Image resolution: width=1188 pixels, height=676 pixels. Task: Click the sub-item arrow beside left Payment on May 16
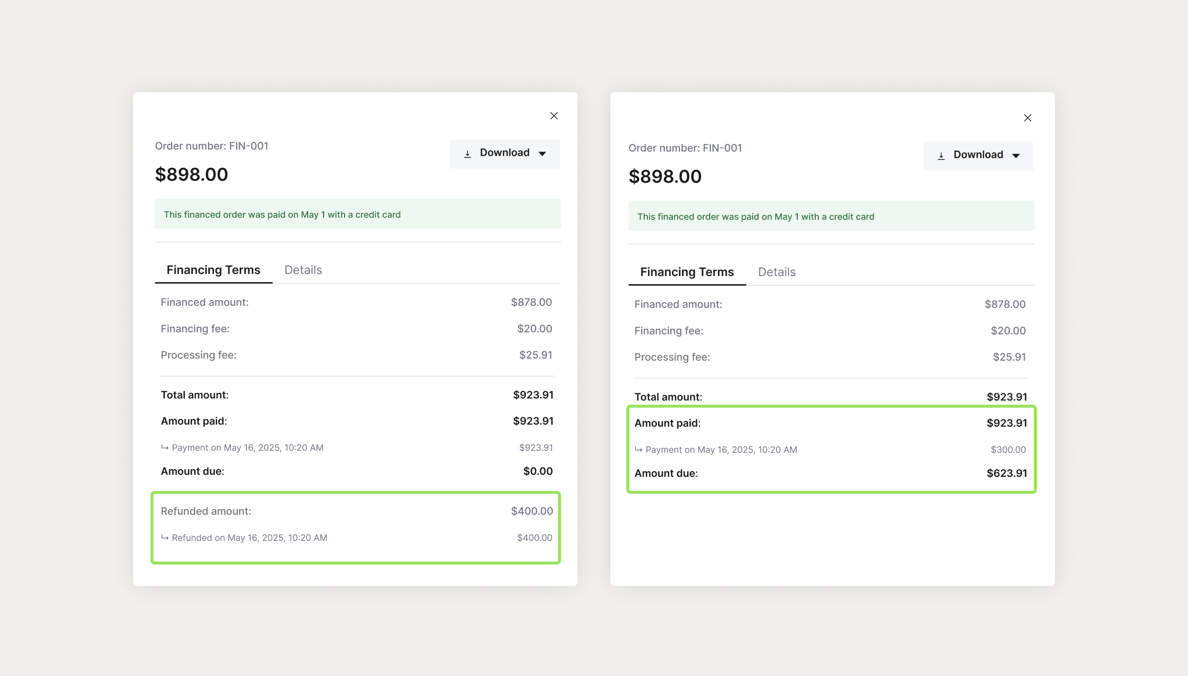pyautogui.click(x=165, y=447)
